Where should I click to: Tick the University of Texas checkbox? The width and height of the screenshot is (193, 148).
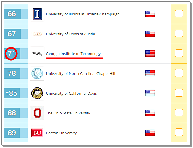coord(179,34)
